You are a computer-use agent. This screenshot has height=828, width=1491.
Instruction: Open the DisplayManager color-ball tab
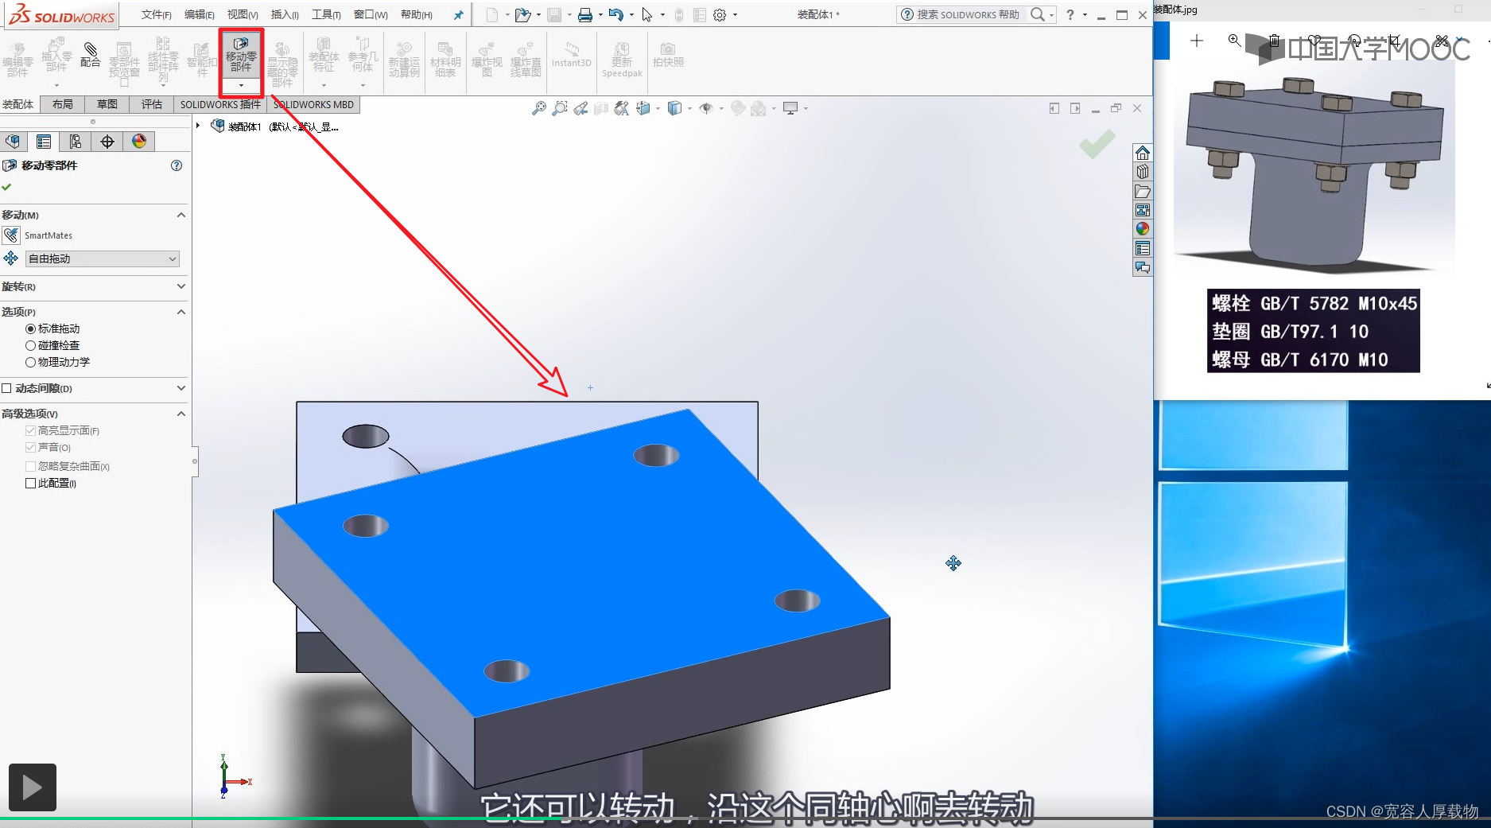(x=139, y=142)
